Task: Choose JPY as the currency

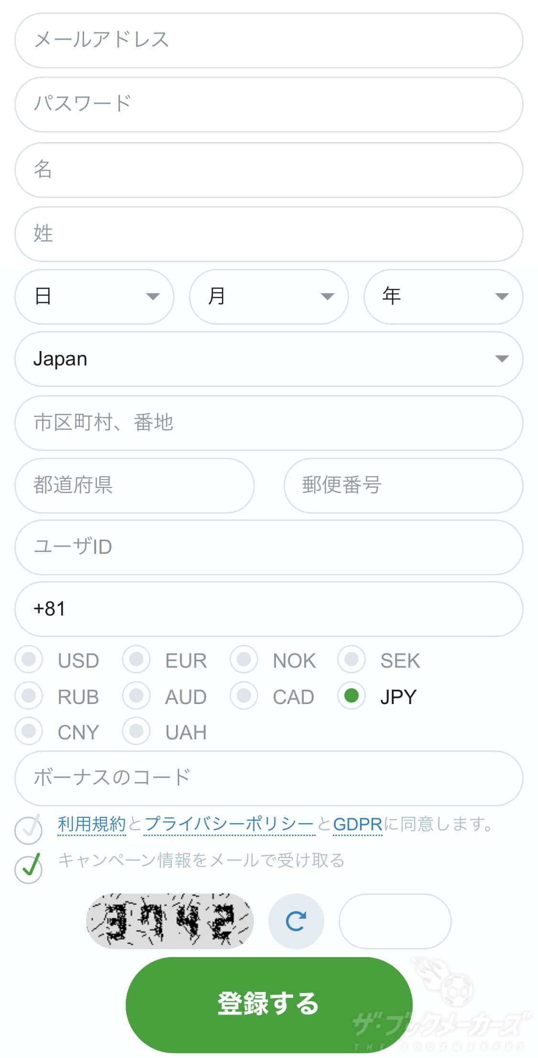Action: coord(351,695)
